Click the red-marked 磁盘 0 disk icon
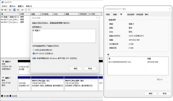This screenshot has width=173, height=101. coord(3,62)
